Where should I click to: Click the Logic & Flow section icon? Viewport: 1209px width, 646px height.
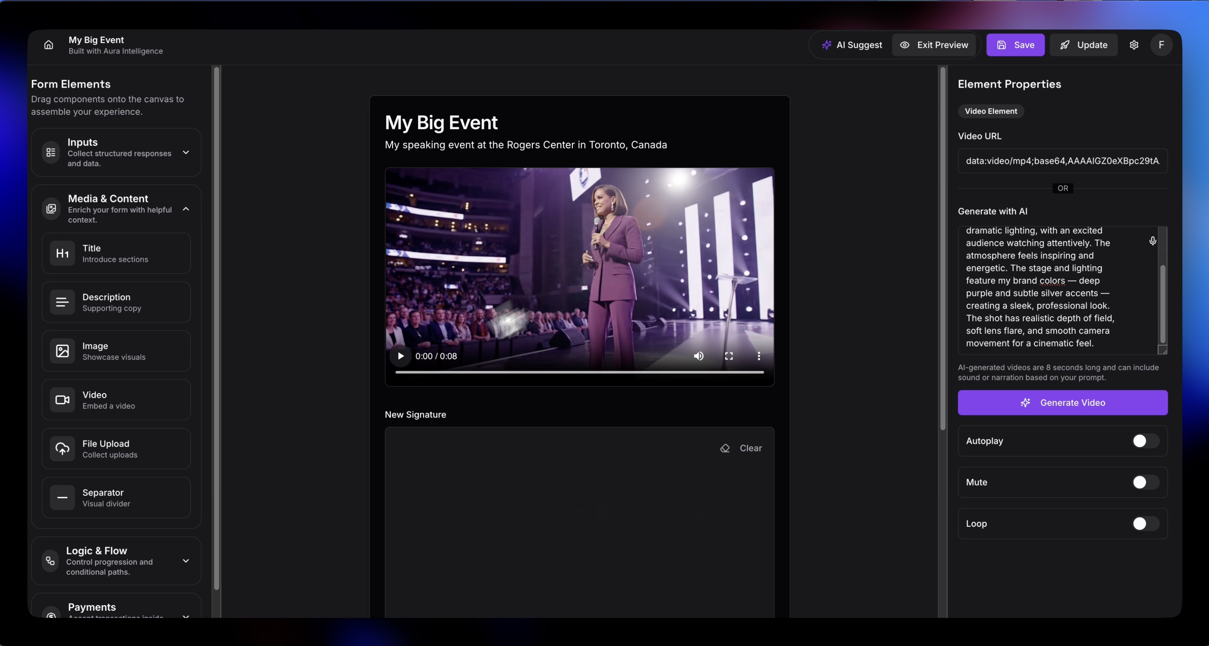50,561
